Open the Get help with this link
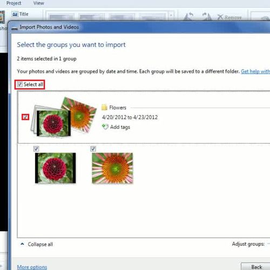The height and width of the screenshot is (270, 270). [x=255, y=71]
